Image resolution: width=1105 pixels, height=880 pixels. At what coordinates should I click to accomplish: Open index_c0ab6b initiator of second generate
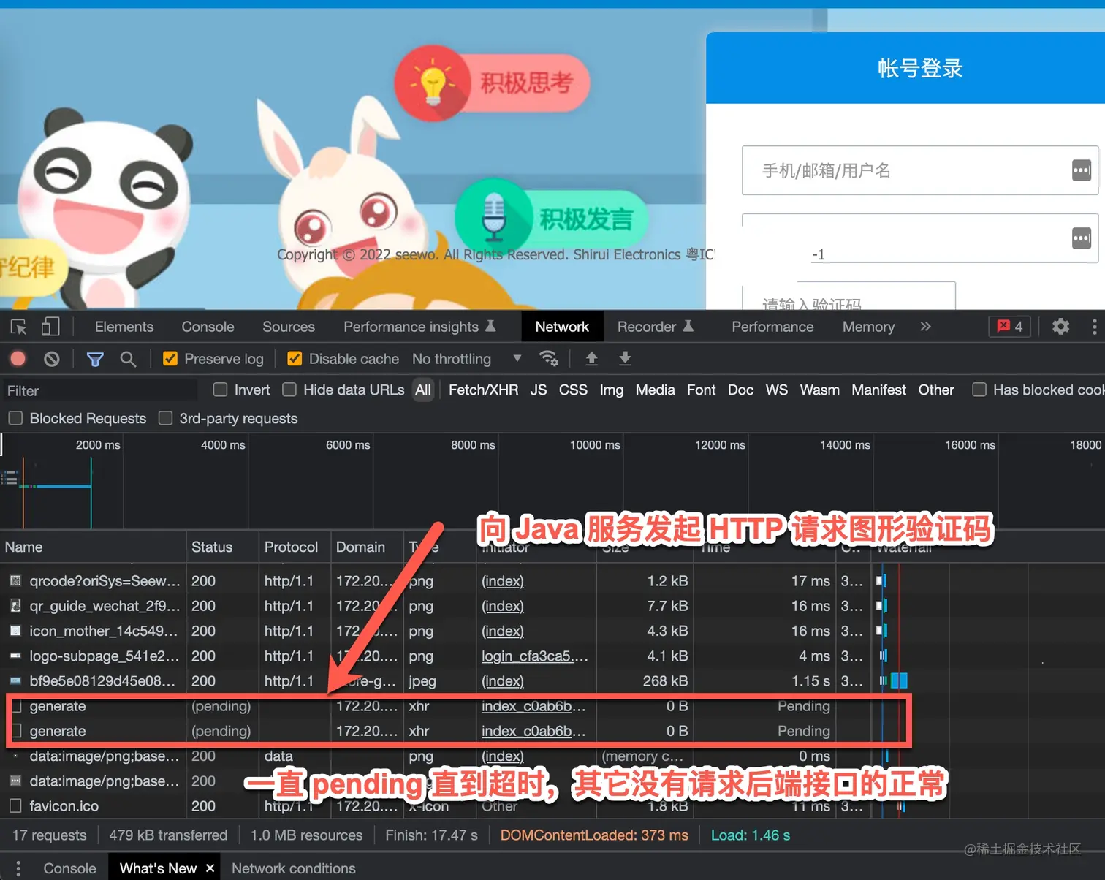[533, 731]
